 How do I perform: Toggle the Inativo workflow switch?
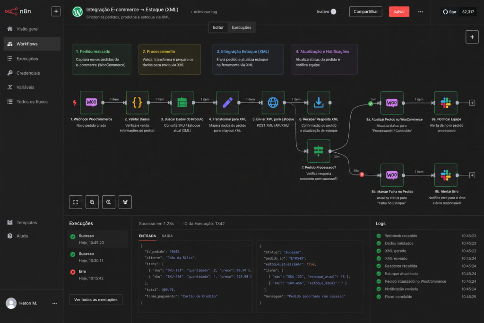[336, 11]
